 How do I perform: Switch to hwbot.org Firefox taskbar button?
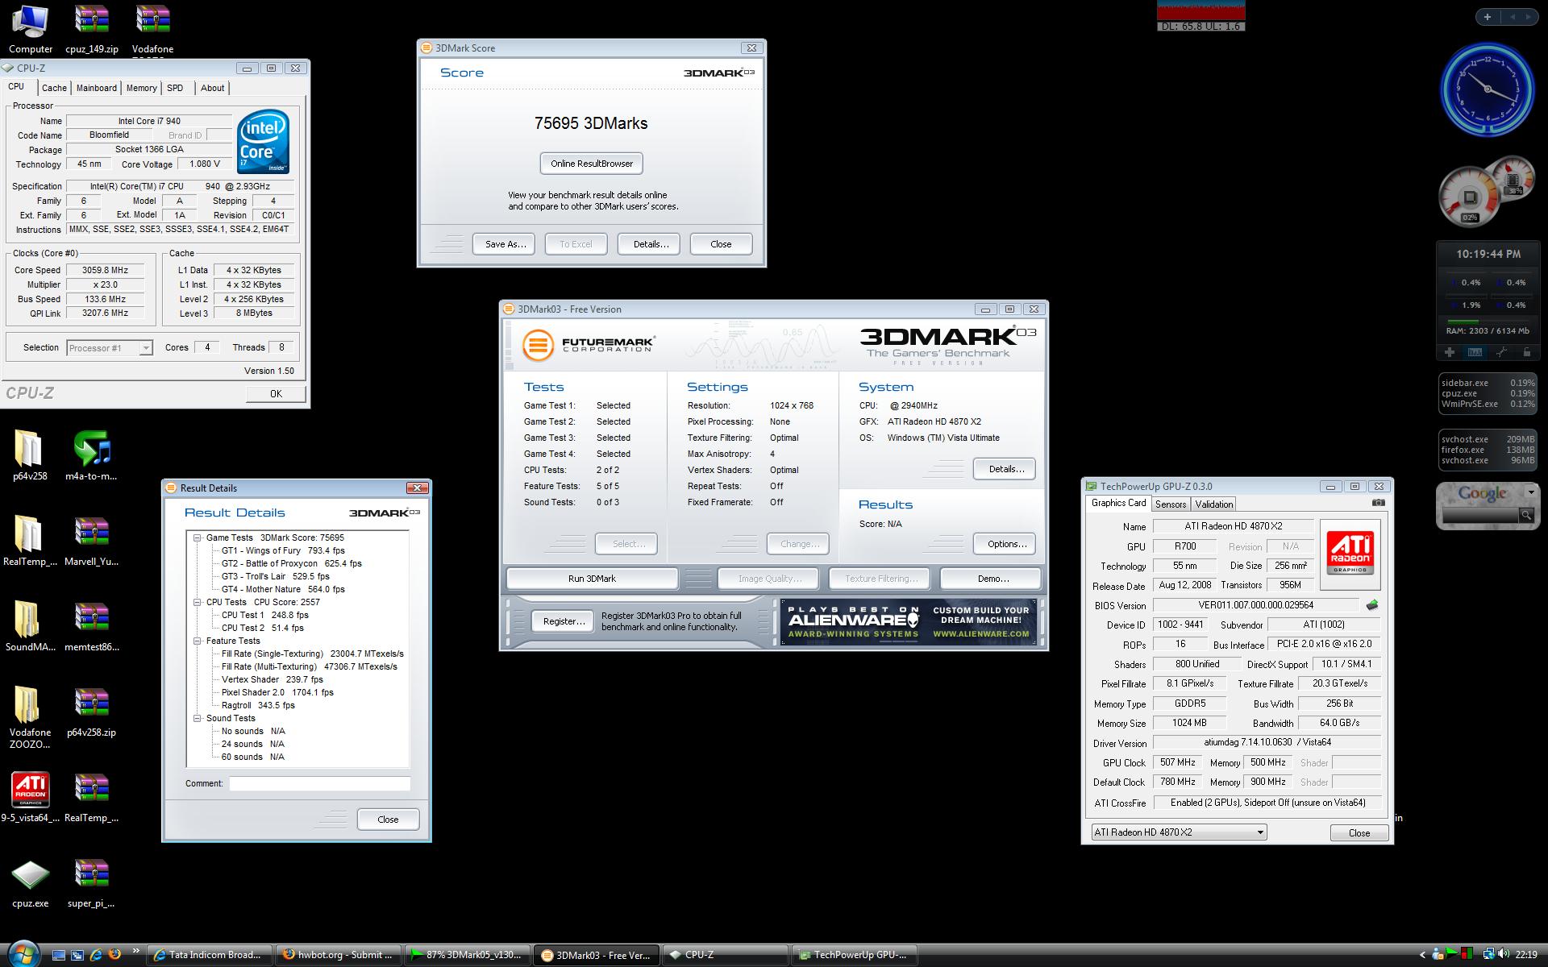coord(338,955)
